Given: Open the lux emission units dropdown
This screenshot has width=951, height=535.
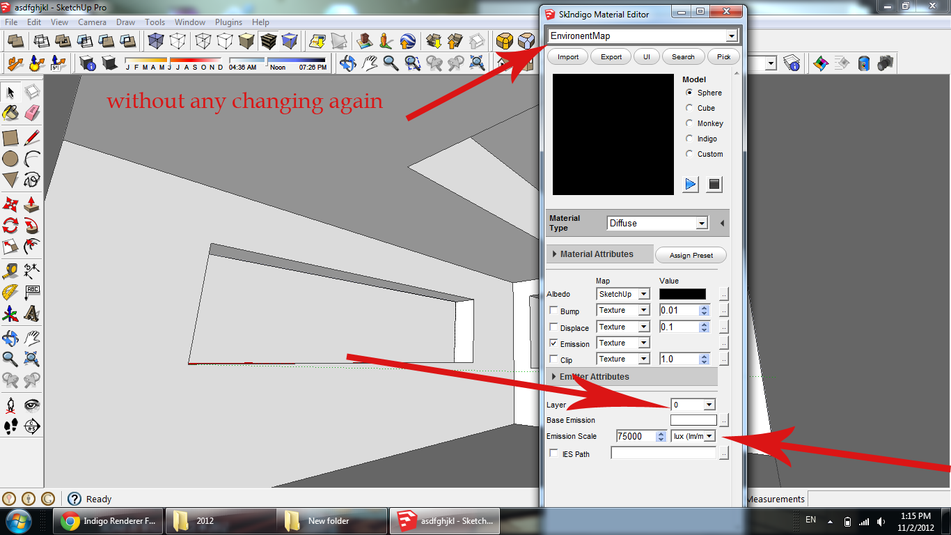Looking at the screenshot, I should (709, 436).
